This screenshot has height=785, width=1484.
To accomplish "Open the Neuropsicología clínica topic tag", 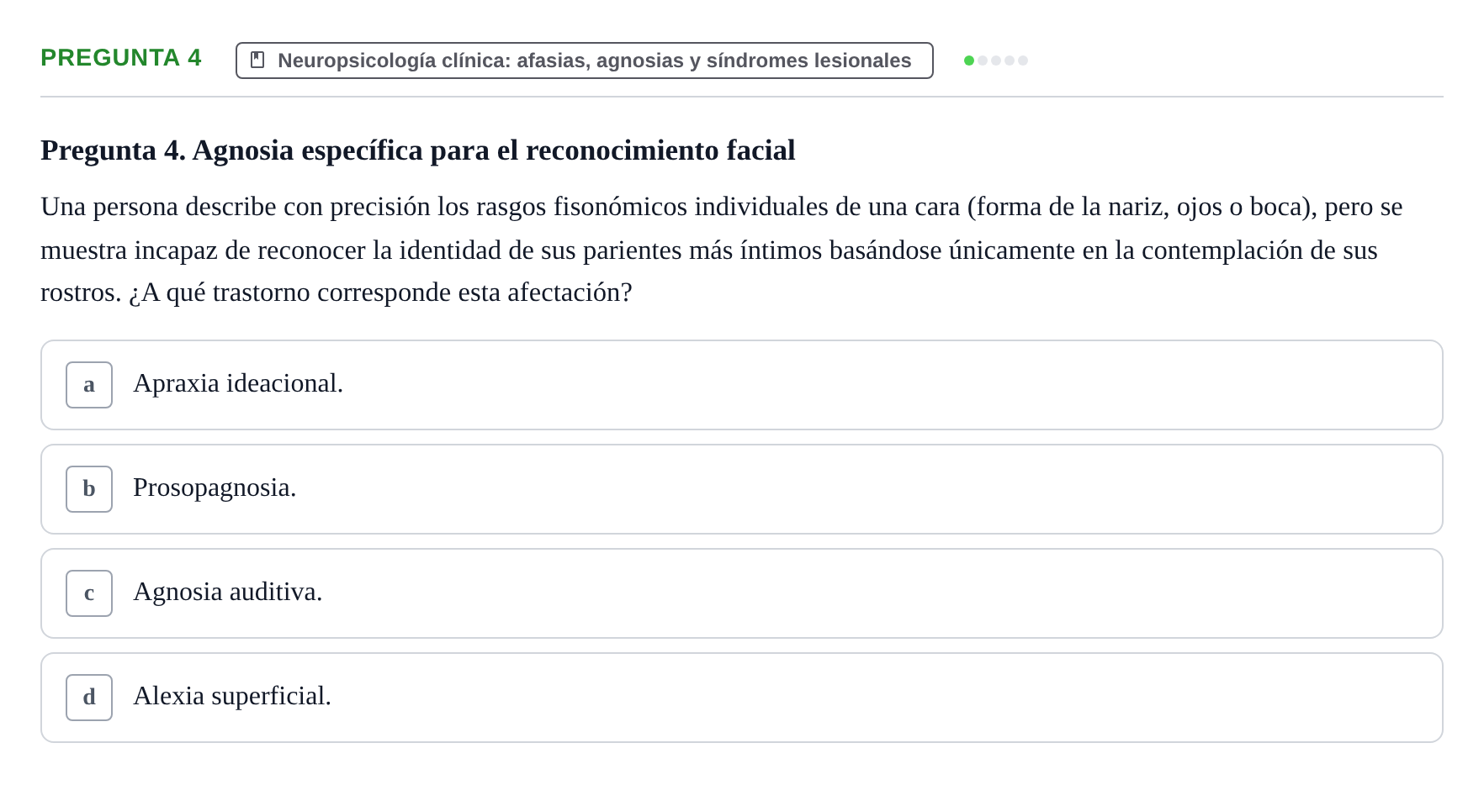I will pyautogui.click(x=584, y=61).
